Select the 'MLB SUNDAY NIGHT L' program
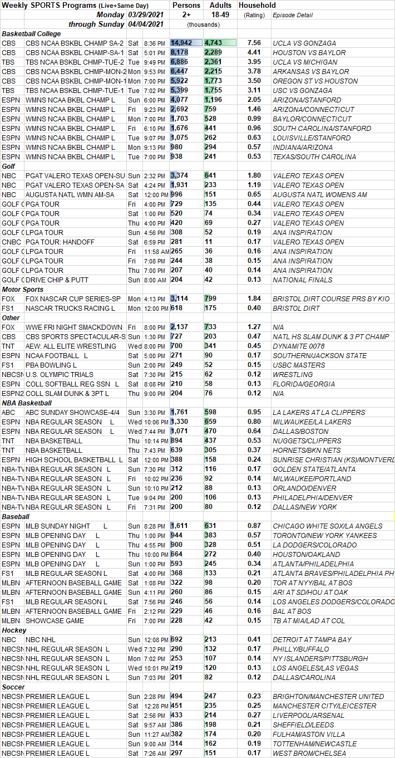Viewport: 395px width, 758px height. click(x=67, y=526)
